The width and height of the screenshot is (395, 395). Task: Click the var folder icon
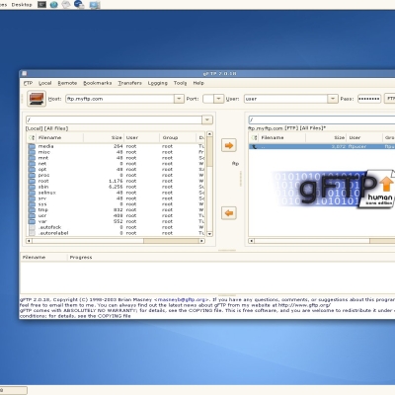(32, 221)
